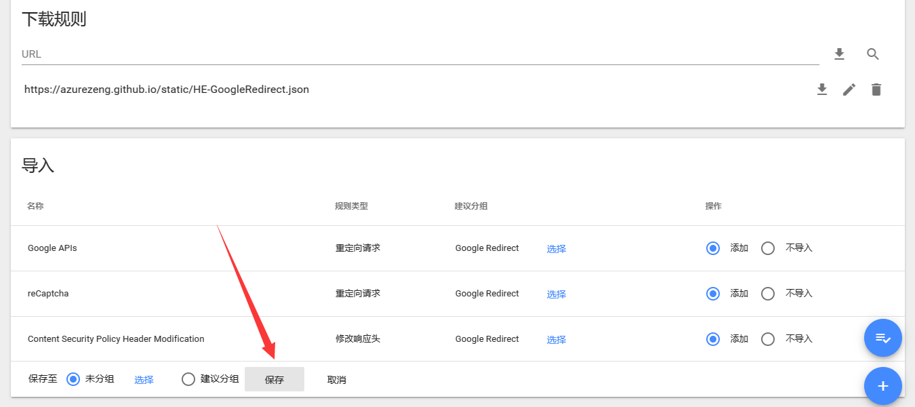
Task: Delete the HE-GoogleRedirect.json URL entry
Action: 876,90
